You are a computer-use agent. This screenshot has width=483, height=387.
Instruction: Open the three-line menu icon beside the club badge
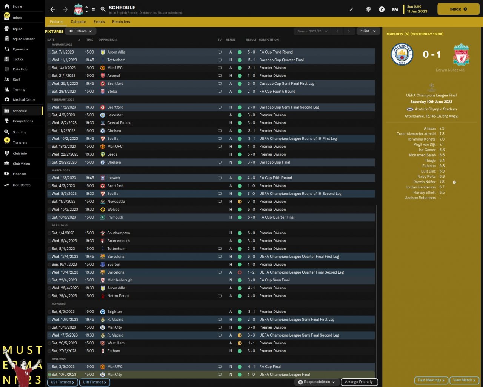[x=93, y=9]
